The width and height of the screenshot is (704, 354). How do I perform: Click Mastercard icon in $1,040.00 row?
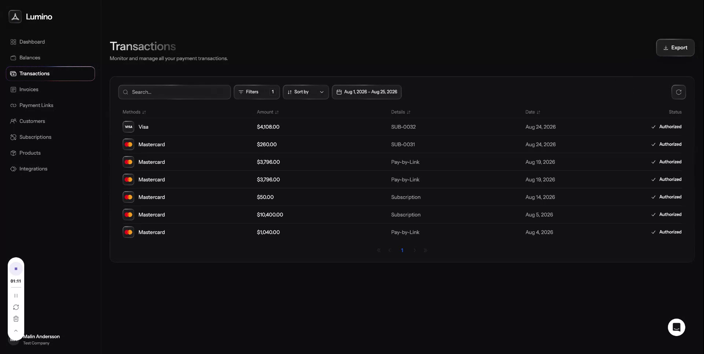[x=128, y=232]
